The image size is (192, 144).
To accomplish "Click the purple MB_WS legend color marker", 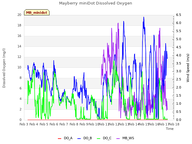I will pos(118,139).
